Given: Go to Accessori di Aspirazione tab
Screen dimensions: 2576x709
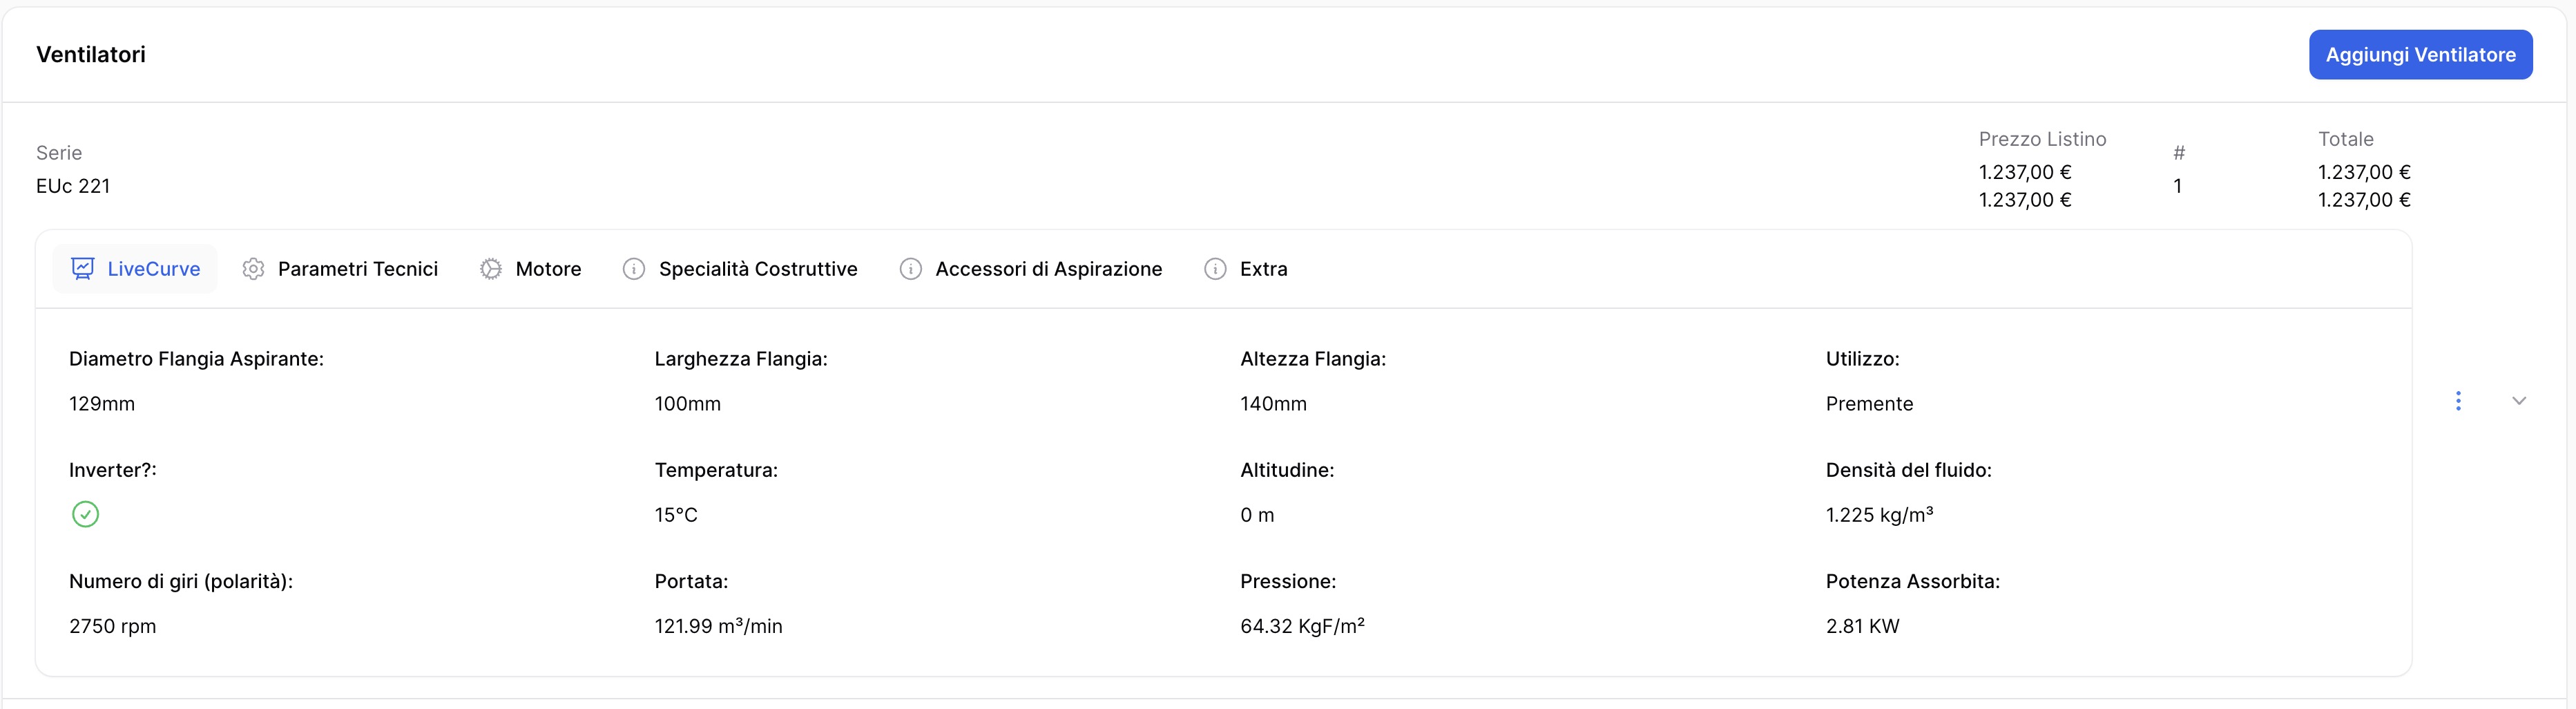Looking at the screenshot, I should click(1048, 269).
